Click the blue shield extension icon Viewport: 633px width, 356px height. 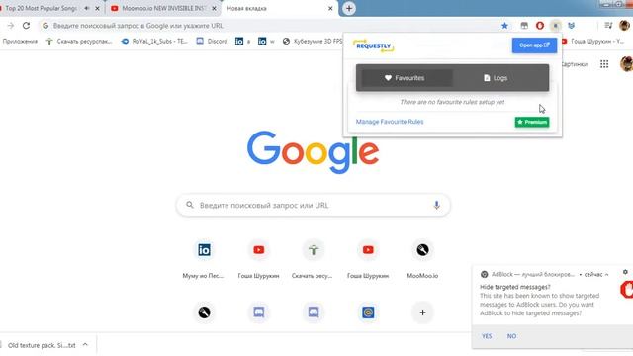572,26
